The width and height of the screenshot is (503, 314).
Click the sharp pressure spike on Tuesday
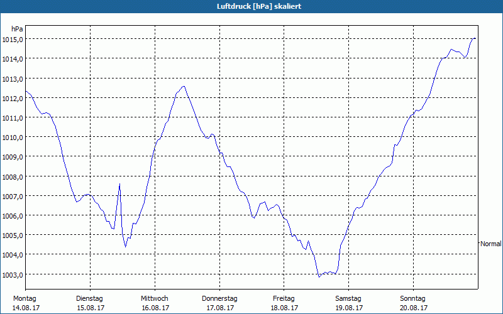[119, 184]
